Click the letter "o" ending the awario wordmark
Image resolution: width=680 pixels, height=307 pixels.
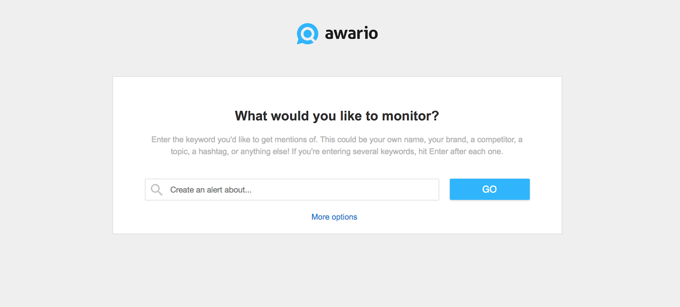(x=373, y=34)
